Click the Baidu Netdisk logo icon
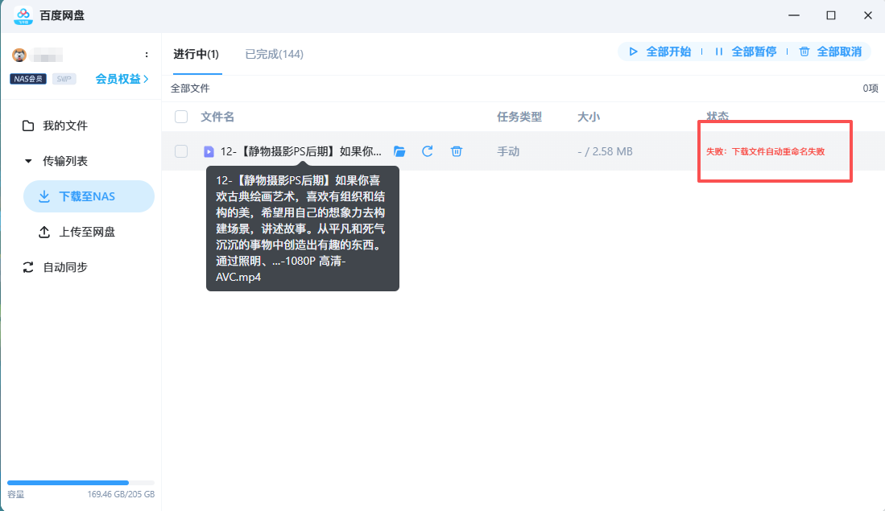 click(x=23, y=16)
